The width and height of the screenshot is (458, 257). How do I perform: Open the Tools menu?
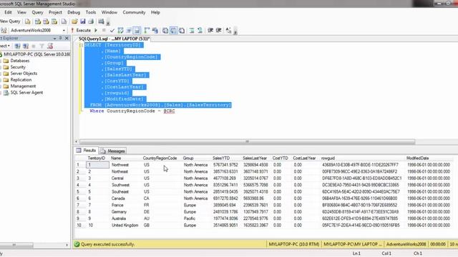(91, 12)
